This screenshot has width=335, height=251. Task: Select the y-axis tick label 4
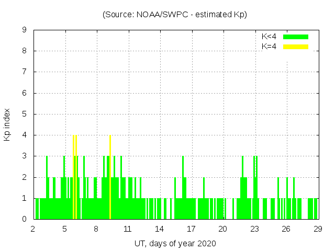click(x=25, y=135)
